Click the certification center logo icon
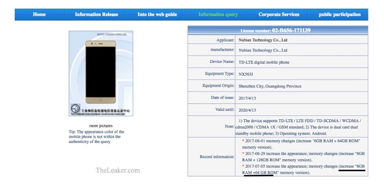 click(x=75, y=108)
